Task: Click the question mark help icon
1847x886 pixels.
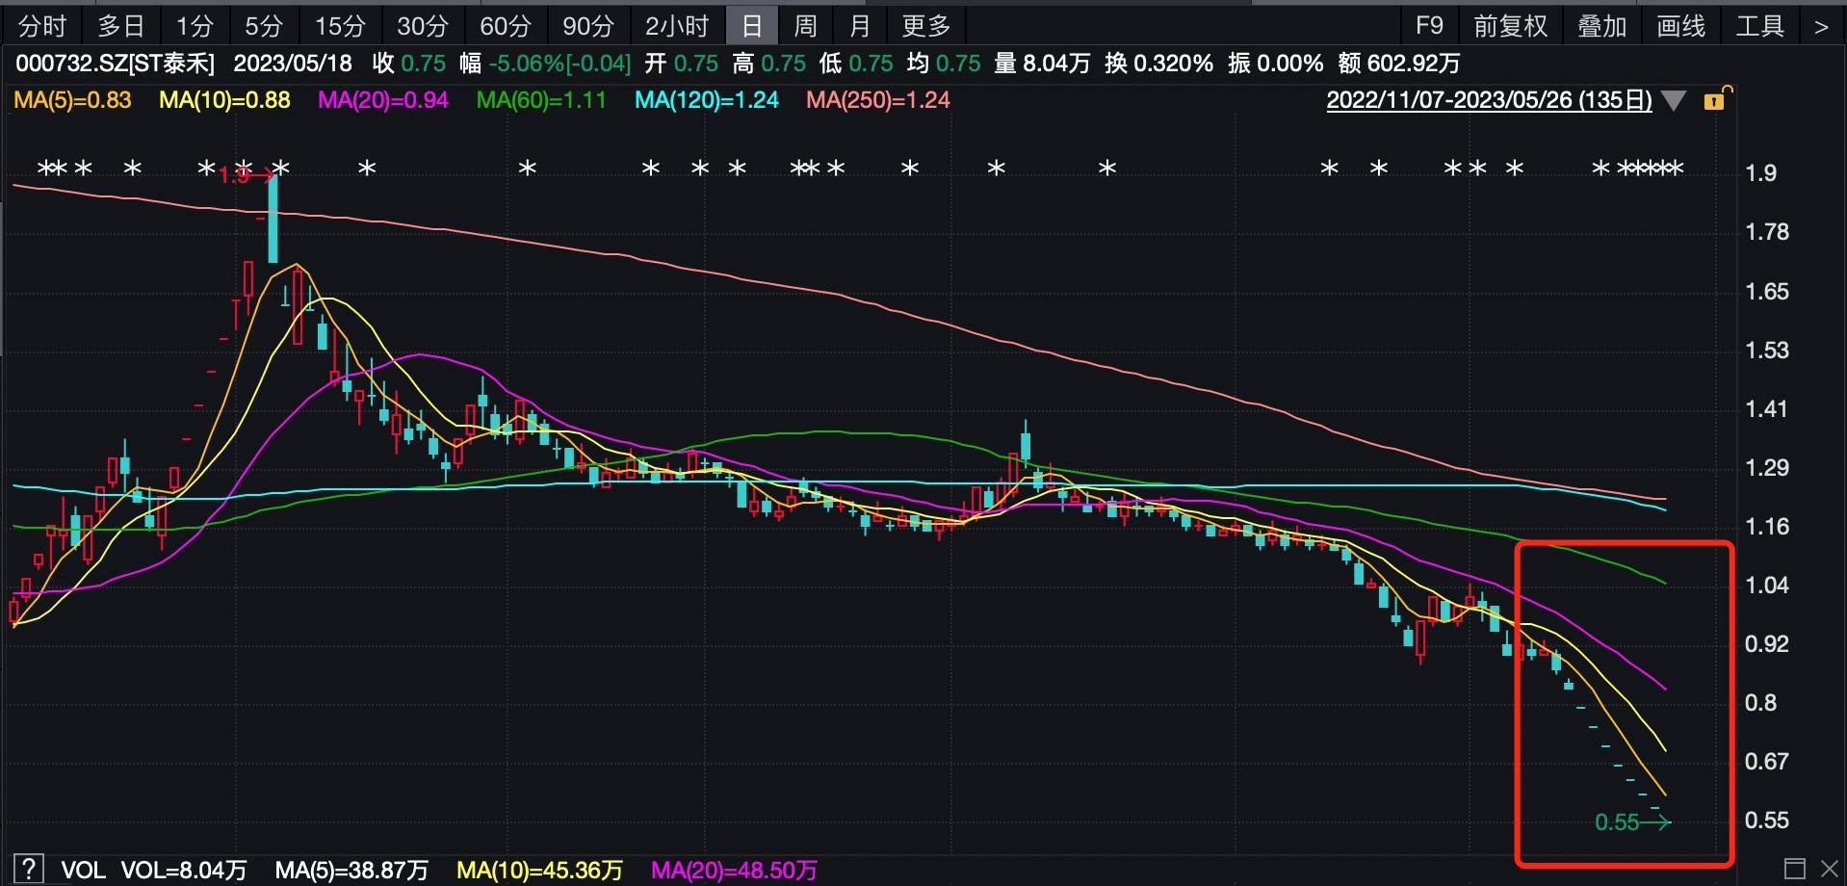Action: (29, 869)
